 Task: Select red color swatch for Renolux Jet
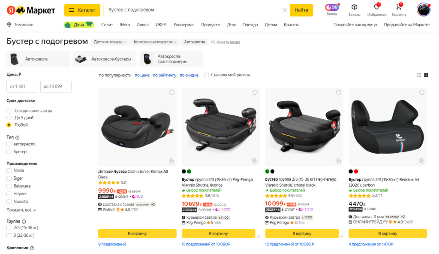tap(356, 172)
